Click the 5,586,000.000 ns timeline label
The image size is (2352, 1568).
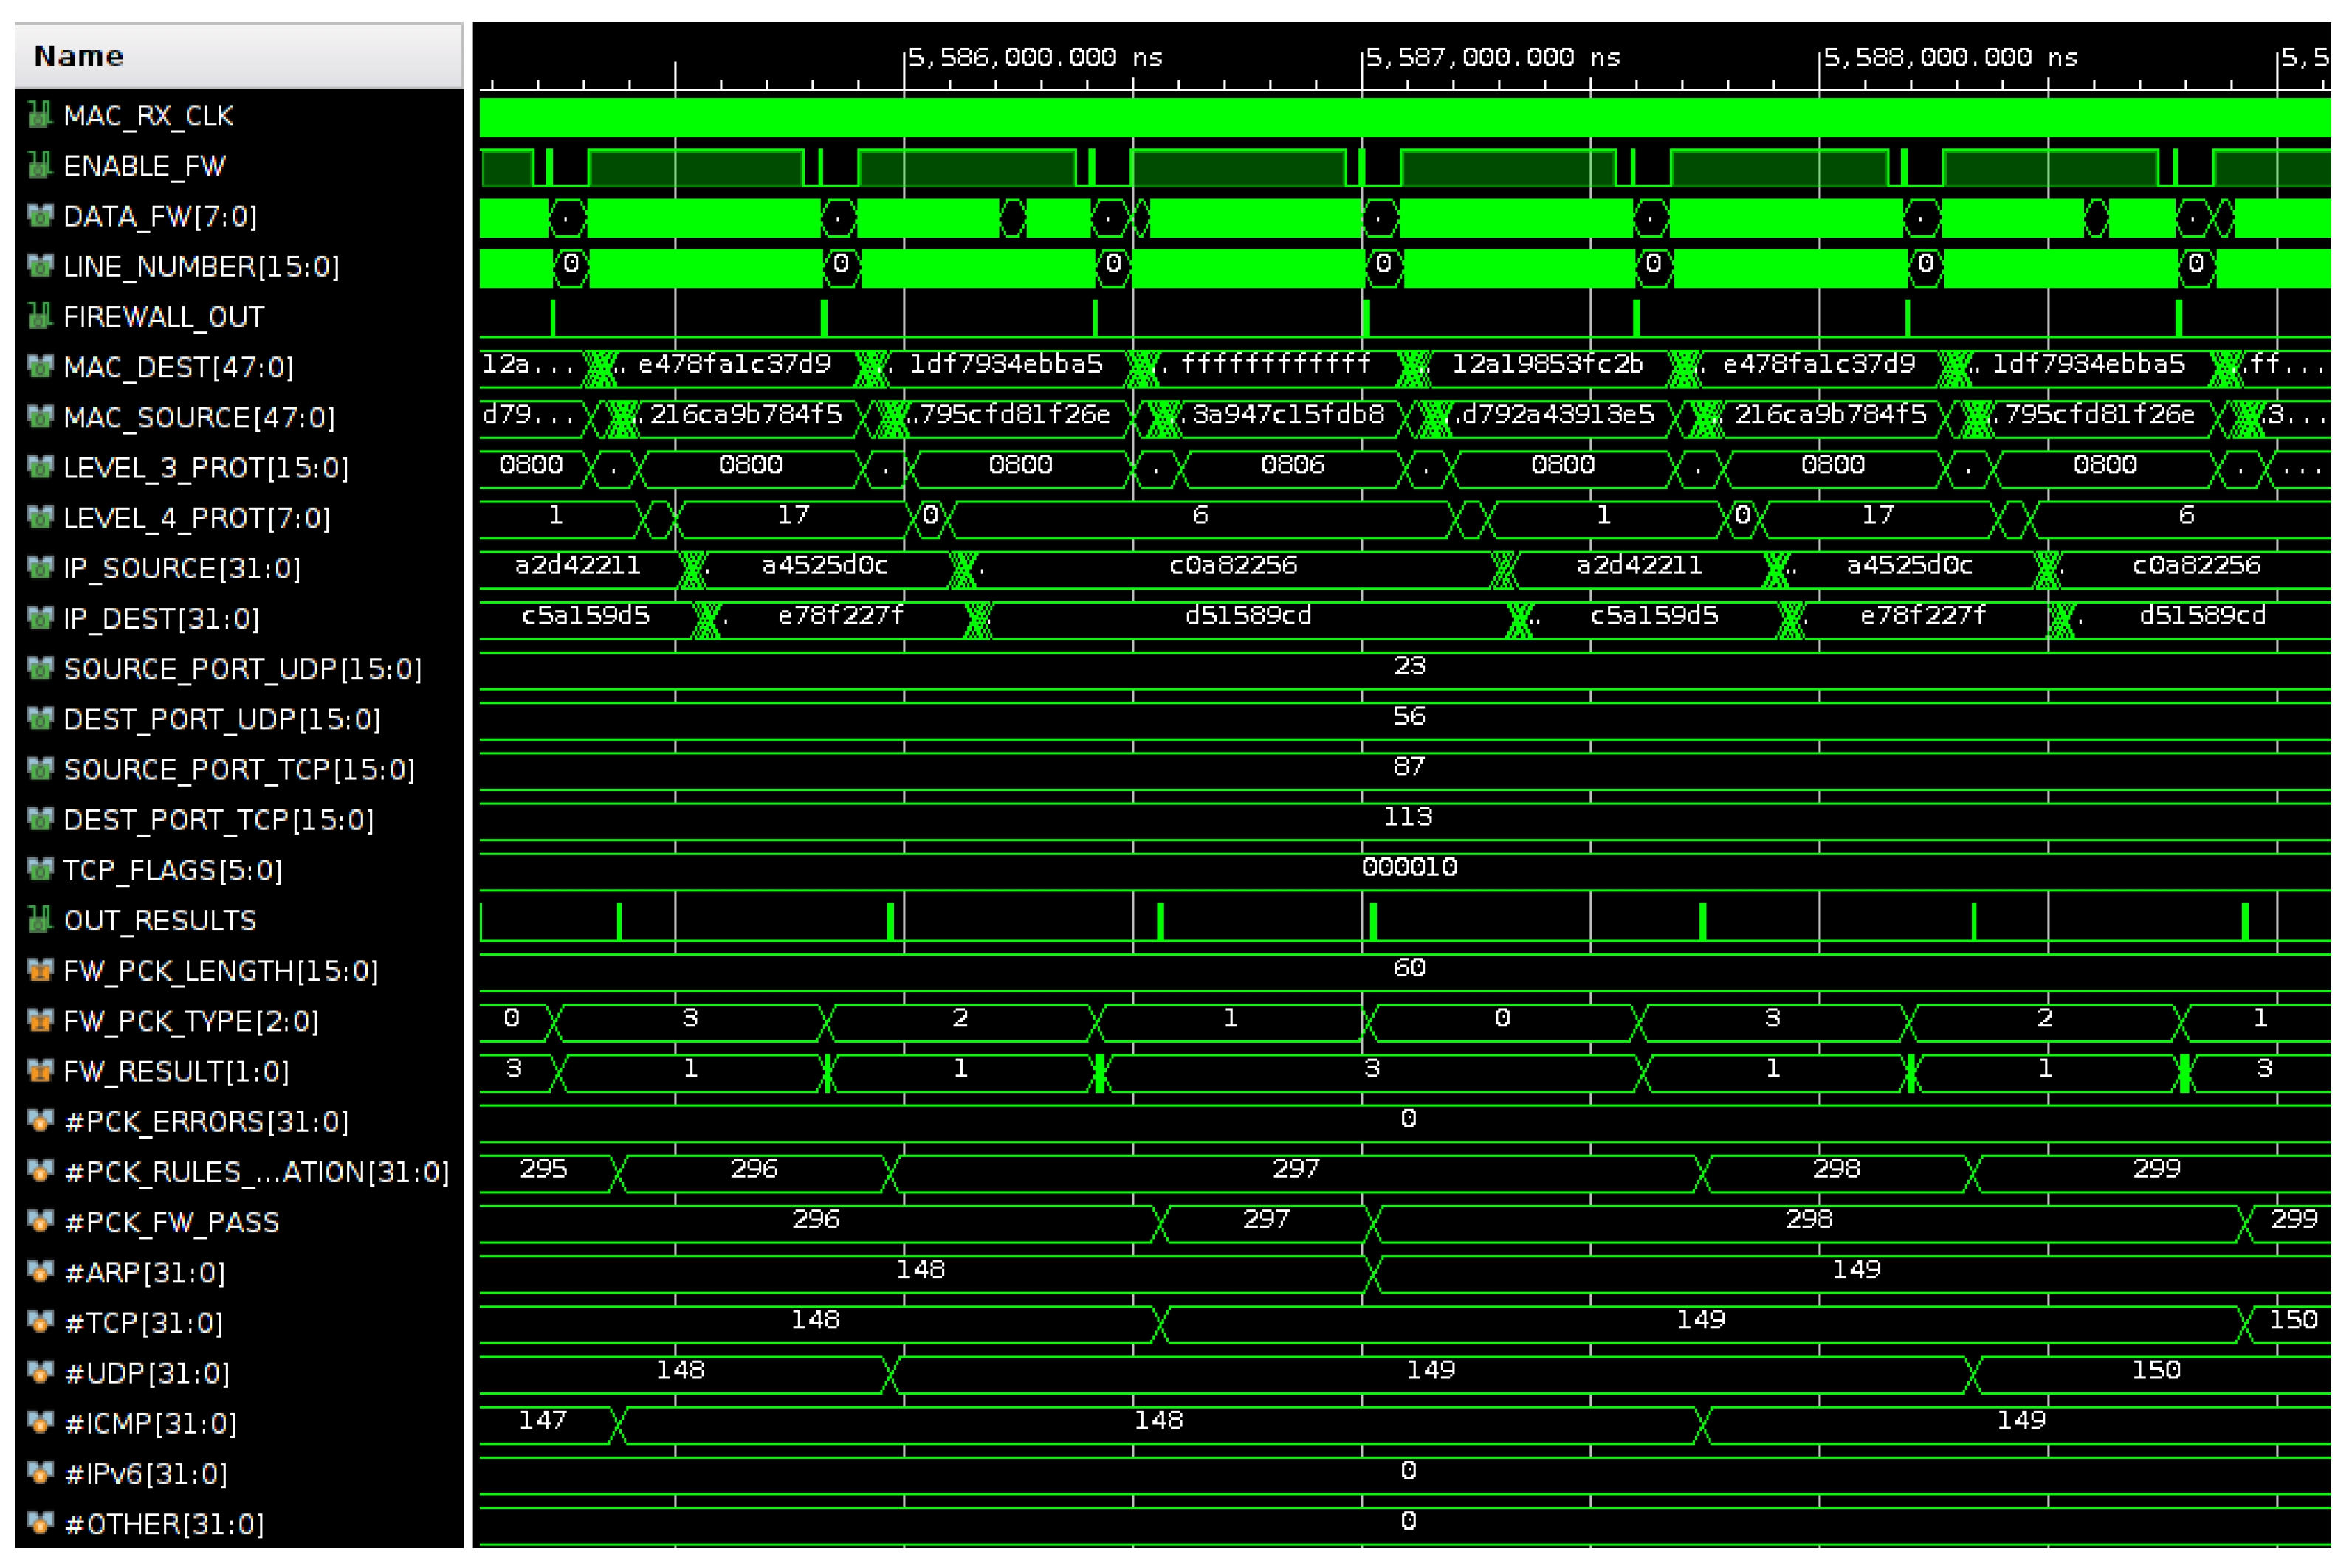point(1034,57)
